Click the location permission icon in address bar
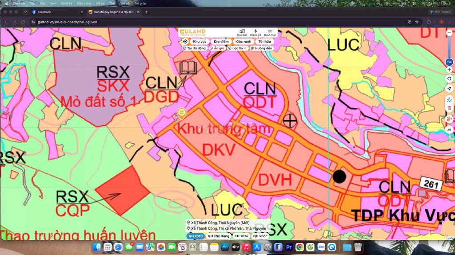The width and height of the screenshot is (455, 255). 409,22
